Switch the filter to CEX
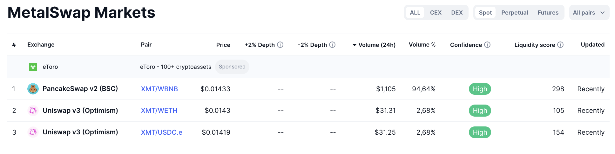The width and height of the screenshot is (615, 154). pos(436,13)
